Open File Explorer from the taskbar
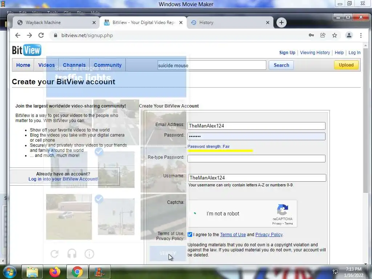 coord(32,272)
